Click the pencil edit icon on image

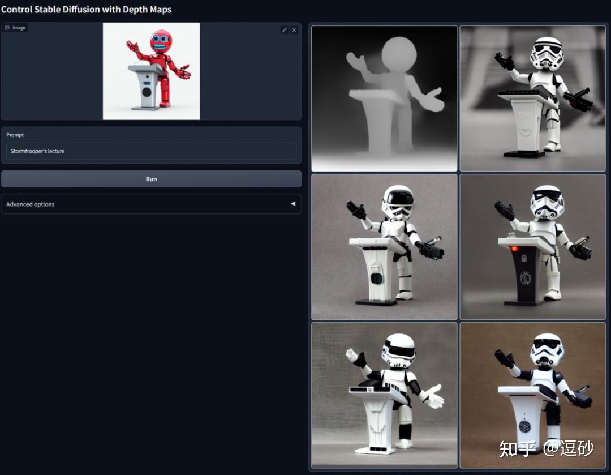pos(285,30)
